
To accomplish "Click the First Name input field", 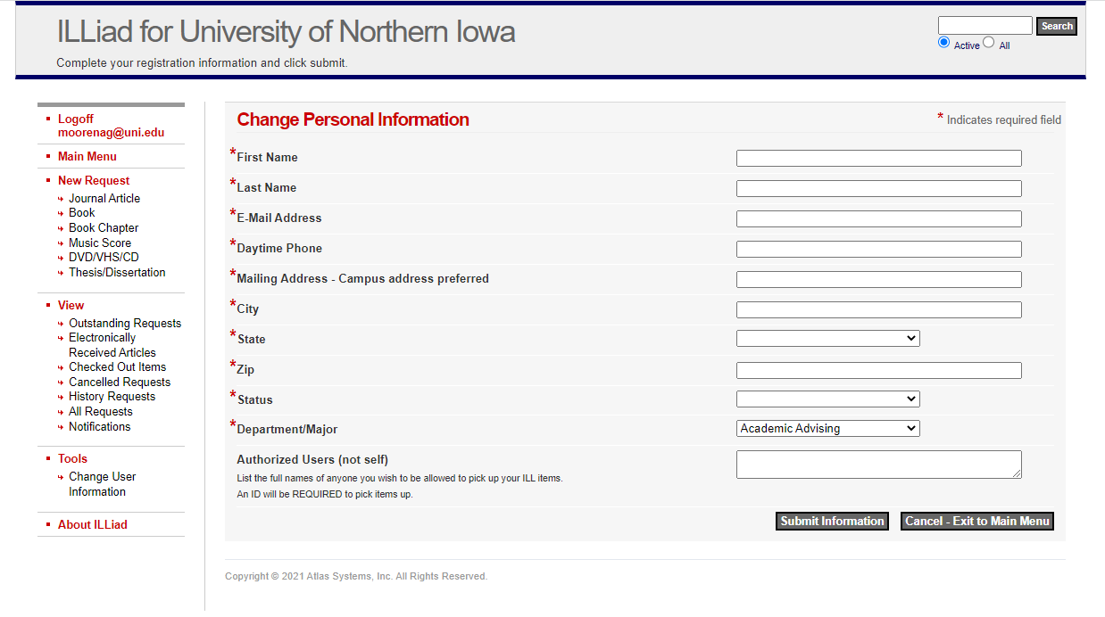I will 878,159.
